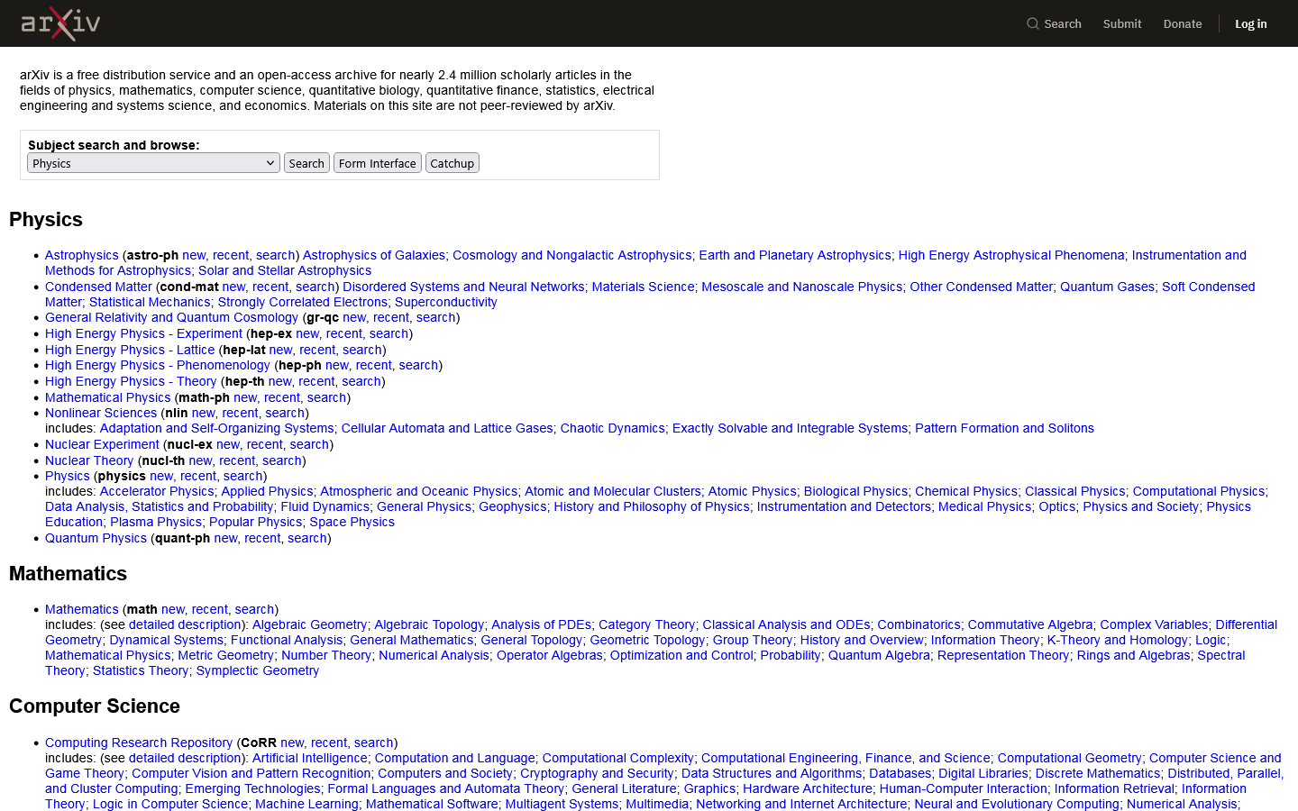Open Plasma Physics category
1298x811 pixels.
click(156, 522)
